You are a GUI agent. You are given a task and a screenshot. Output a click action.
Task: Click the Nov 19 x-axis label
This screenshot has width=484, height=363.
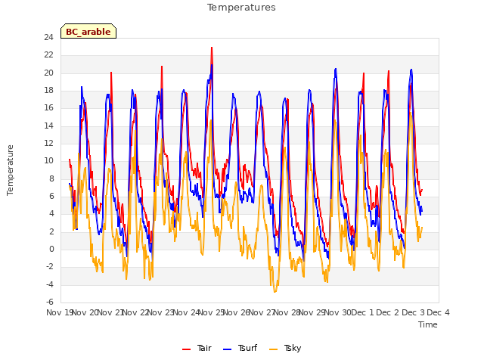pos(59,312)
